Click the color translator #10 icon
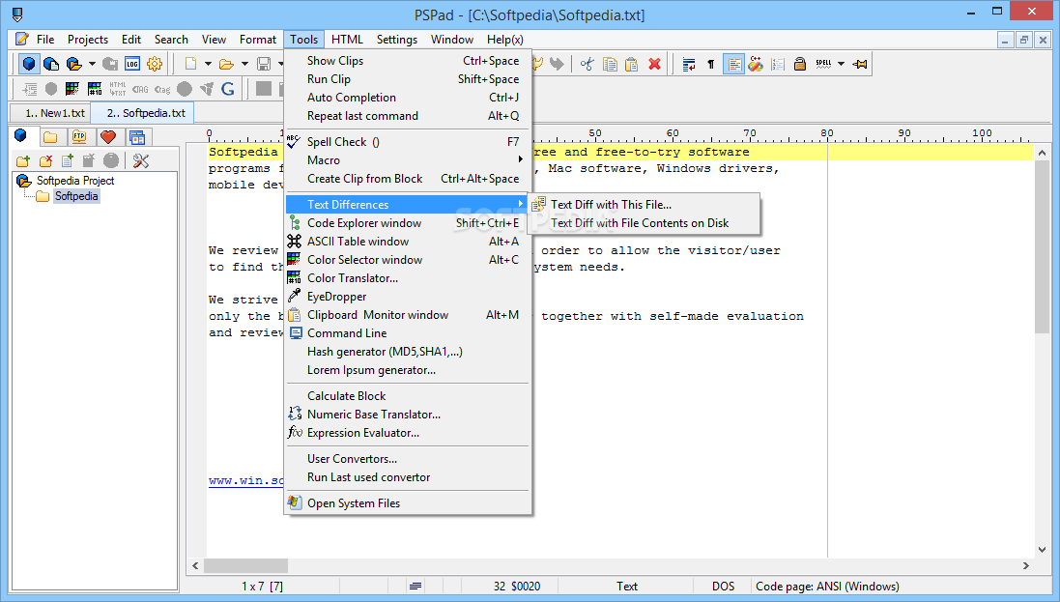The image size is (1060, 602). [95, 89]
